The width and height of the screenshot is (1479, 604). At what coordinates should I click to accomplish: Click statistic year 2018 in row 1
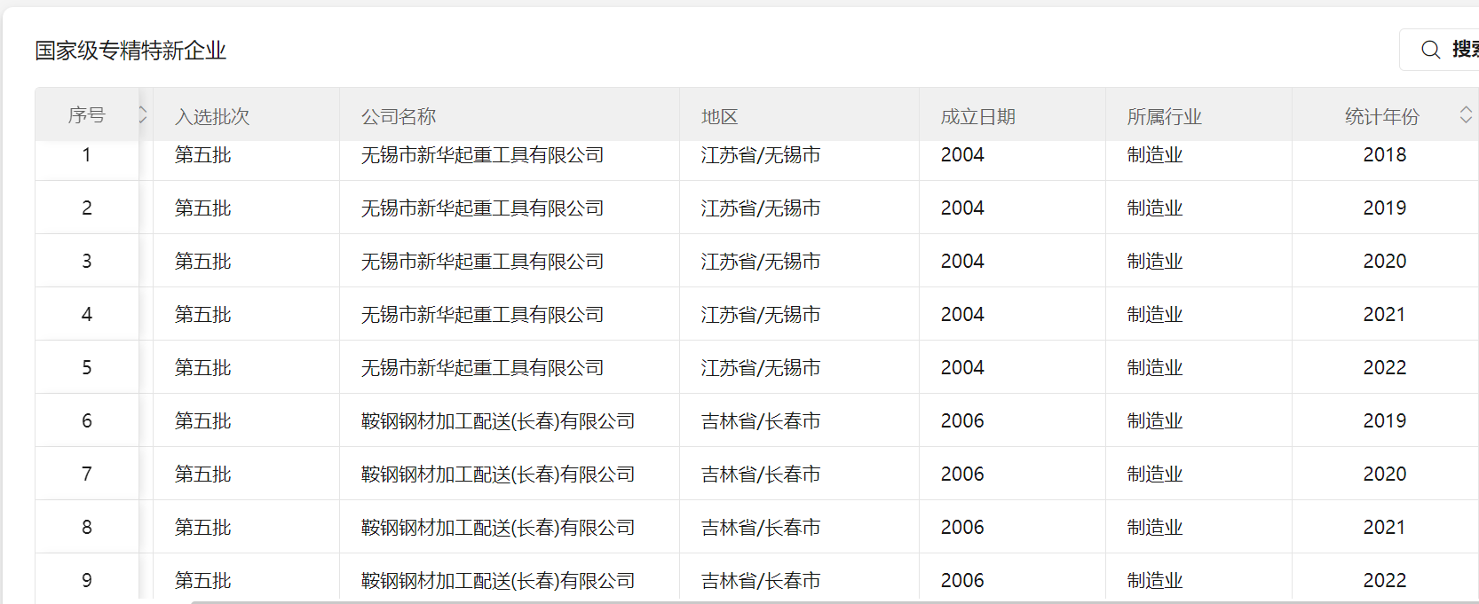pyautogui.click(x=1385, y=154)
